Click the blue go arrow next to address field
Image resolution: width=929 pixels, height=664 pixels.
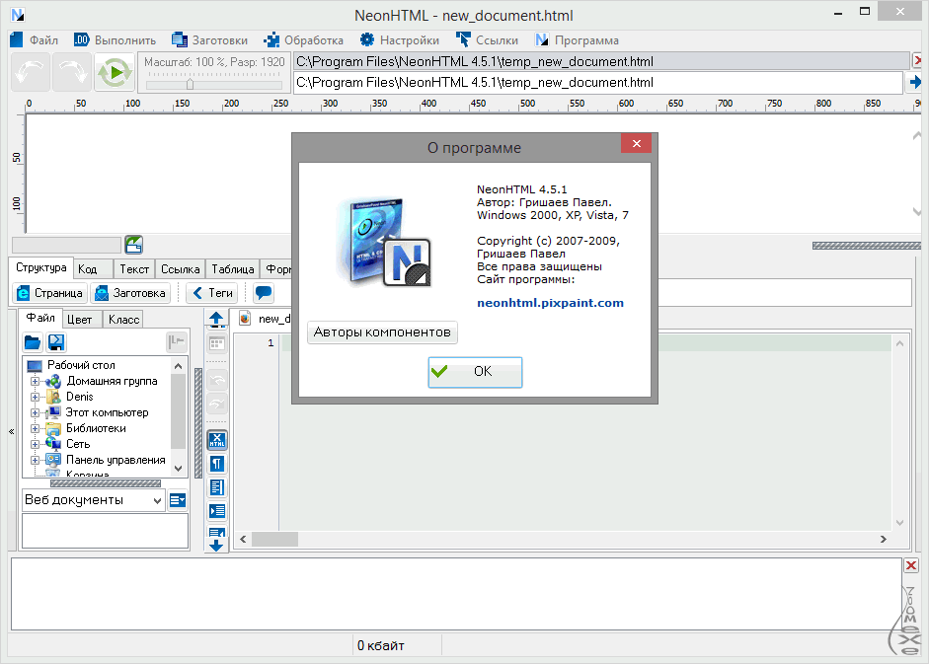coord(917,82)
